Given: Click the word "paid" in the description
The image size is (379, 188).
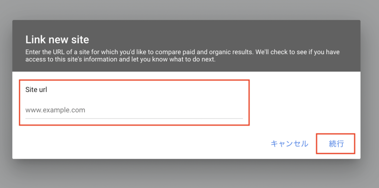Looking at the screenshot, I should click(x=198, y=52).
